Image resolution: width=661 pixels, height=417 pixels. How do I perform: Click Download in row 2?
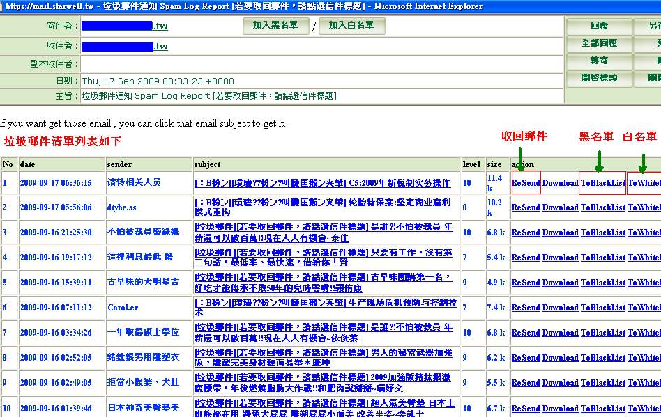(x=561, y=207)
